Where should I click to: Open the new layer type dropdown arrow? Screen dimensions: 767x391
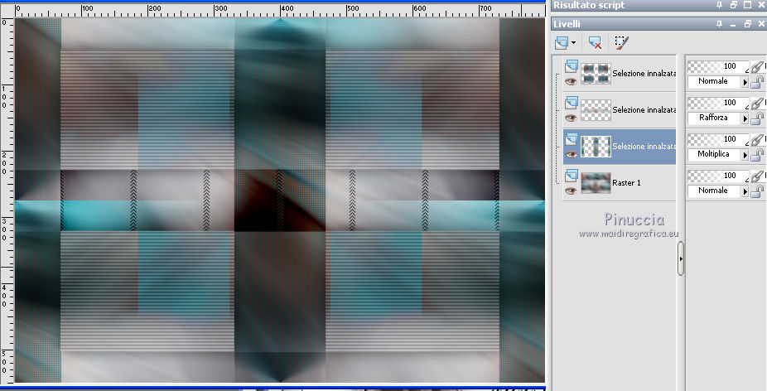[x=573, y=43]
